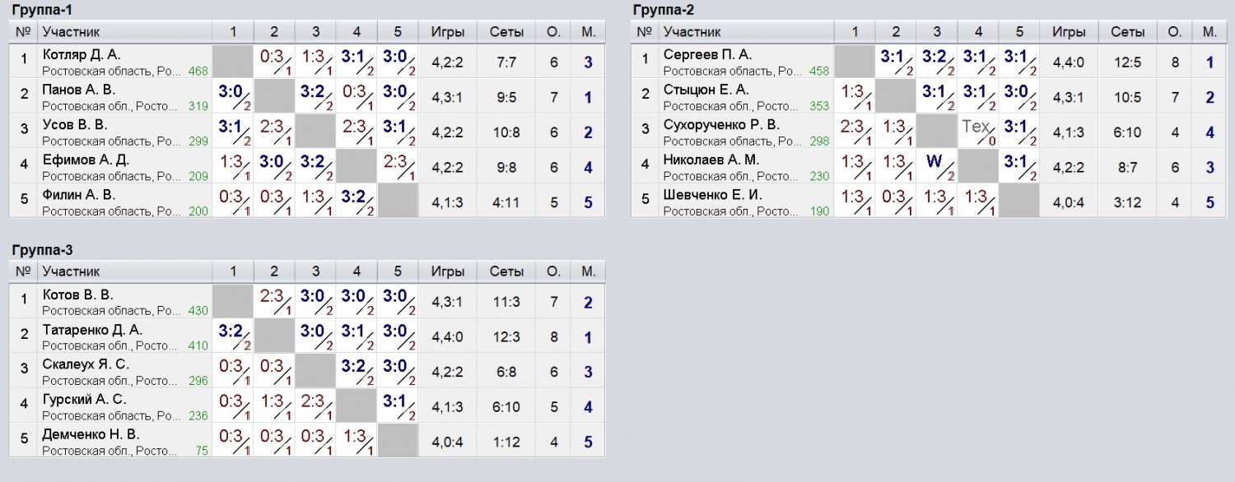The width and height of the screenshot is (1235, 482).
Task: Select the Группа-2 title
Action: pyautogui.click(x=664, y=9)
